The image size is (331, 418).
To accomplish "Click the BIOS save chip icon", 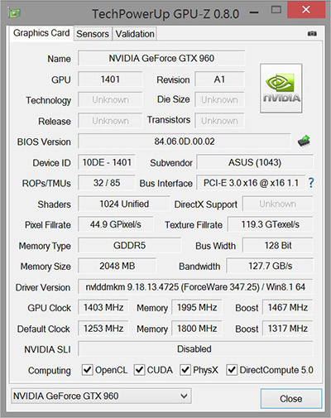I will (x=304, y=141).
